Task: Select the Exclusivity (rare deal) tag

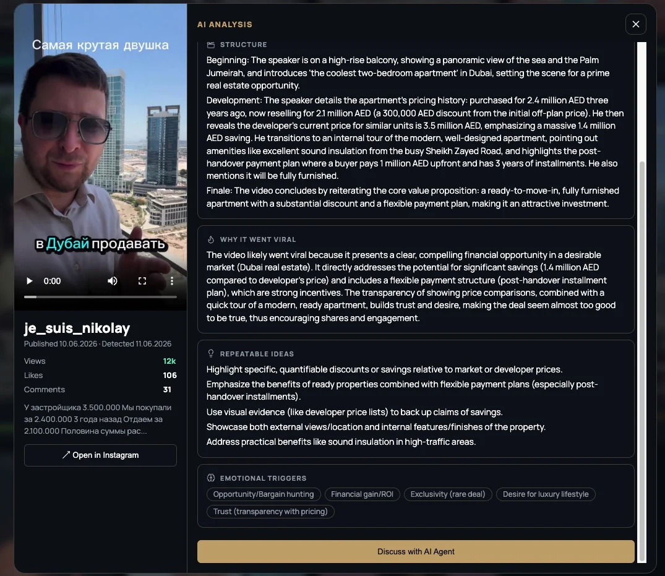Action: [x=448, y=494]
